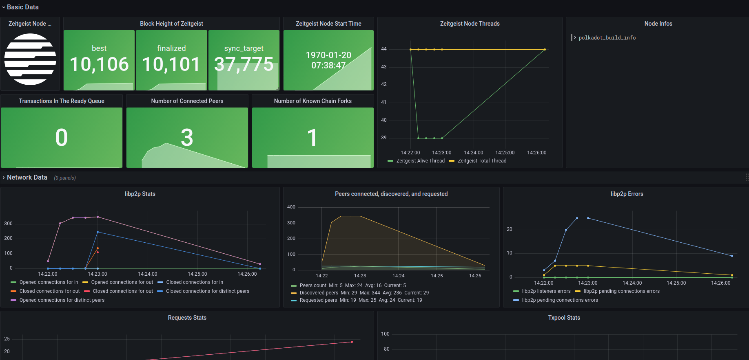Click the Zeitgeist striped logo image
The width and height of the screenshot is (749, 360).
30,59
